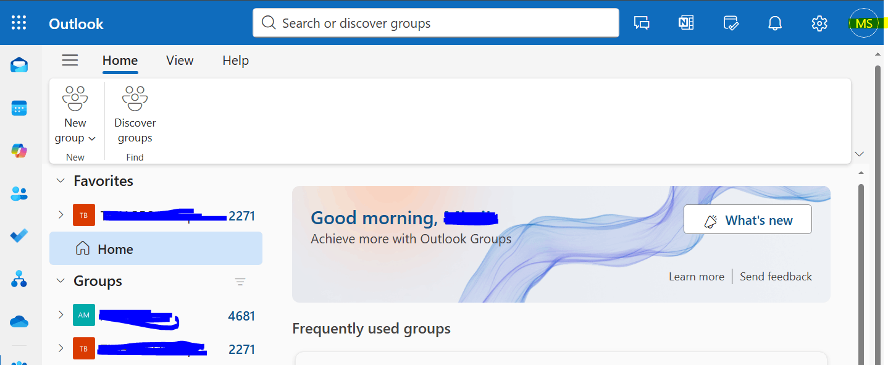Open the Org Explorer sidebar icon
The image size is (888, 365).
coord(19,279)
